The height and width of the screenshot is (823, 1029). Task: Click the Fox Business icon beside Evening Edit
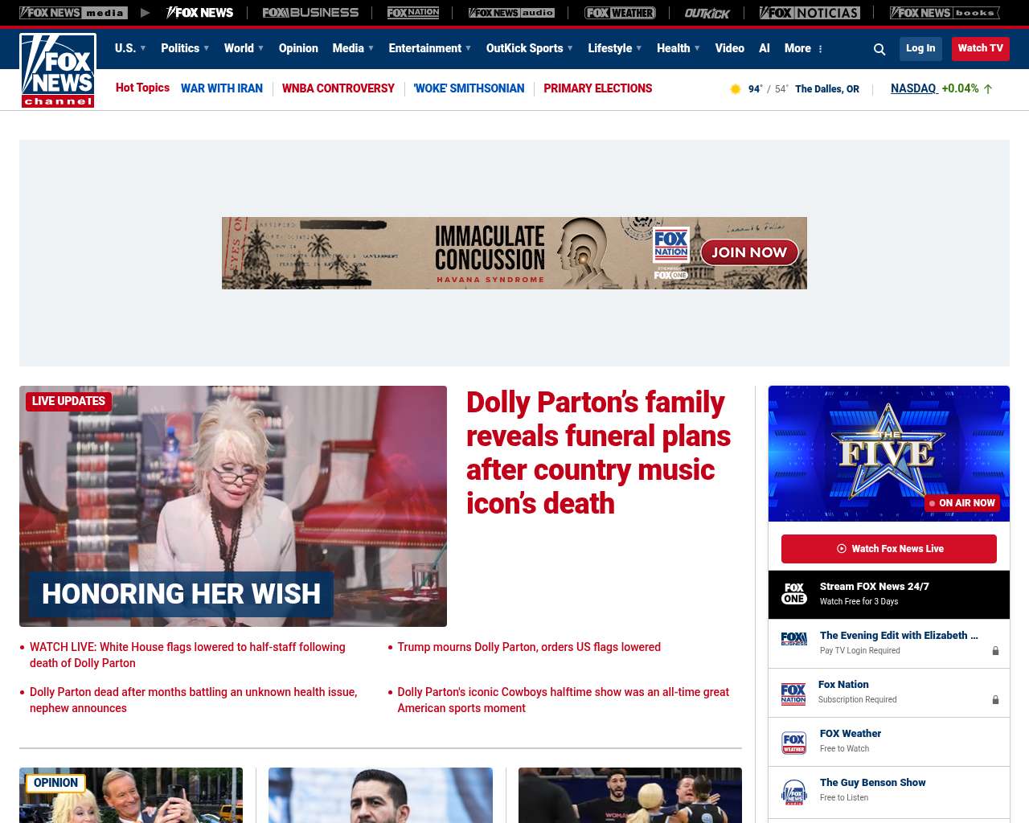point(794,639)
